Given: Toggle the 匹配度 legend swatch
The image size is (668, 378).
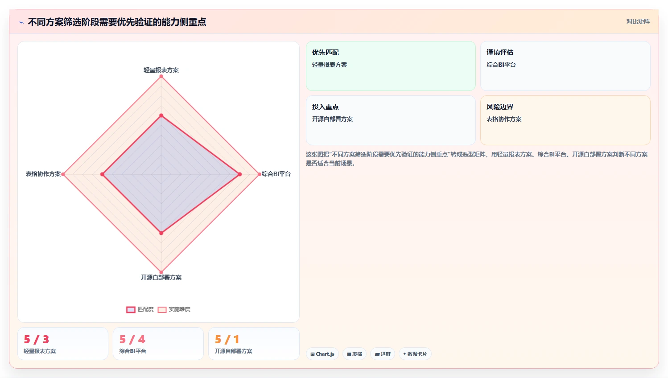Looking at the screenshot, I should pyautogui.click(x=131, y=309).
